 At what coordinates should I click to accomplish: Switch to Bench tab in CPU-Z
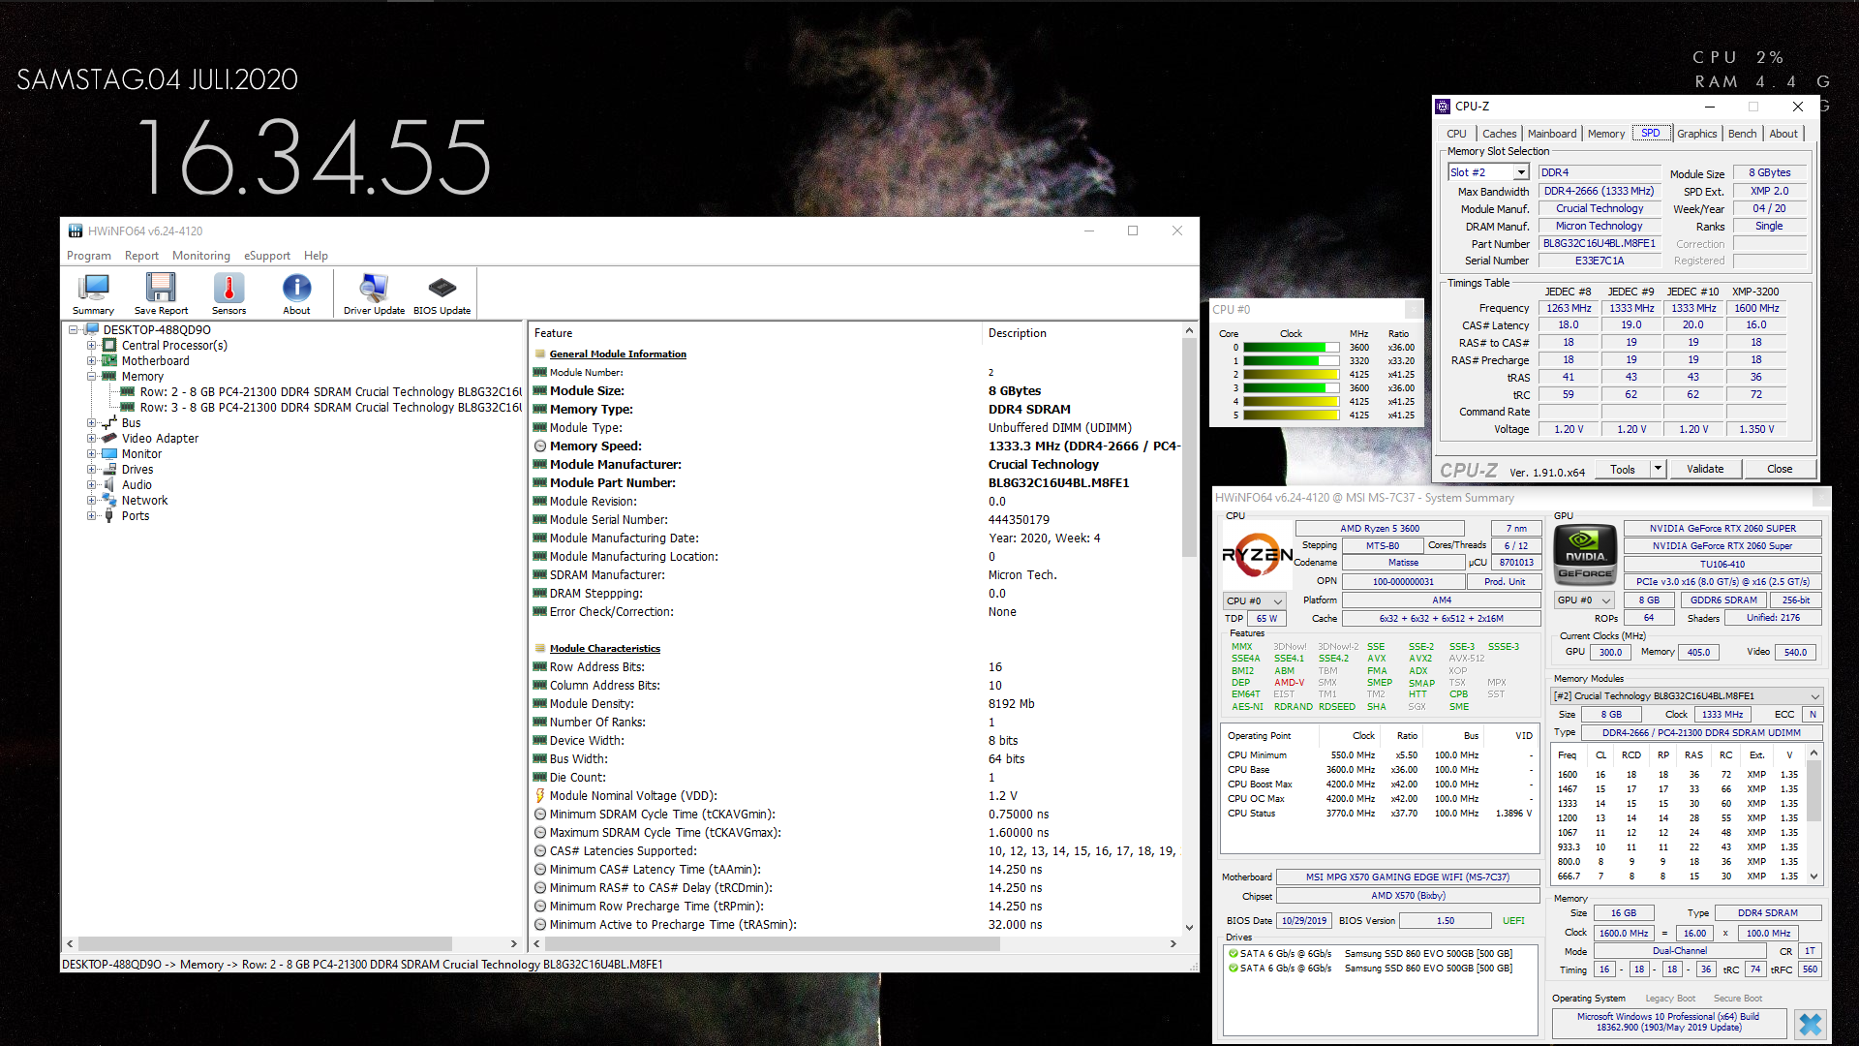1742,134
